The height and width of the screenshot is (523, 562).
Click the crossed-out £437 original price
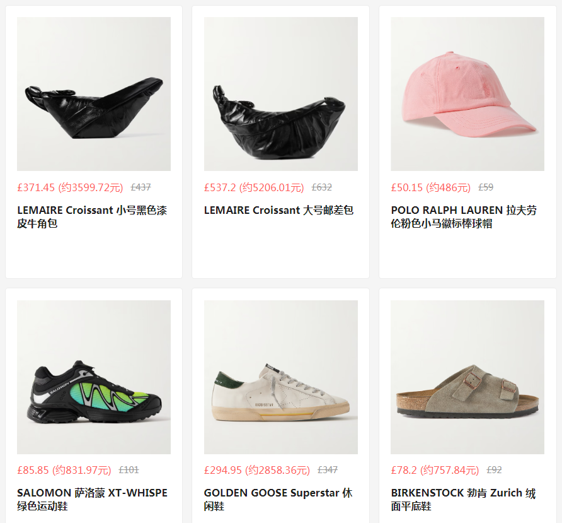click(141, 187)
